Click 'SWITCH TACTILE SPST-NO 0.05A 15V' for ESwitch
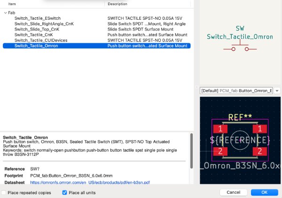Image resolution: width=282 pixels, height=198 pixels. 145,18
